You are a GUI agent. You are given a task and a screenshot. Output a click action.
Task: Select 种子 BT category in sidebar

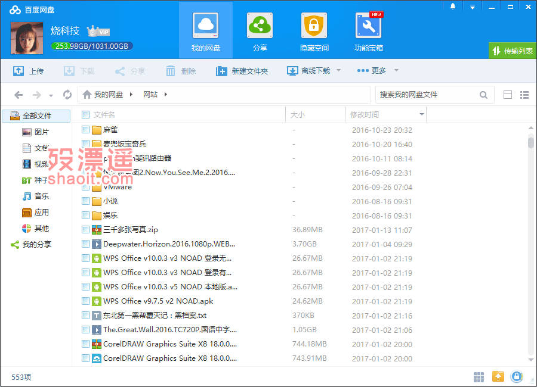36,180
